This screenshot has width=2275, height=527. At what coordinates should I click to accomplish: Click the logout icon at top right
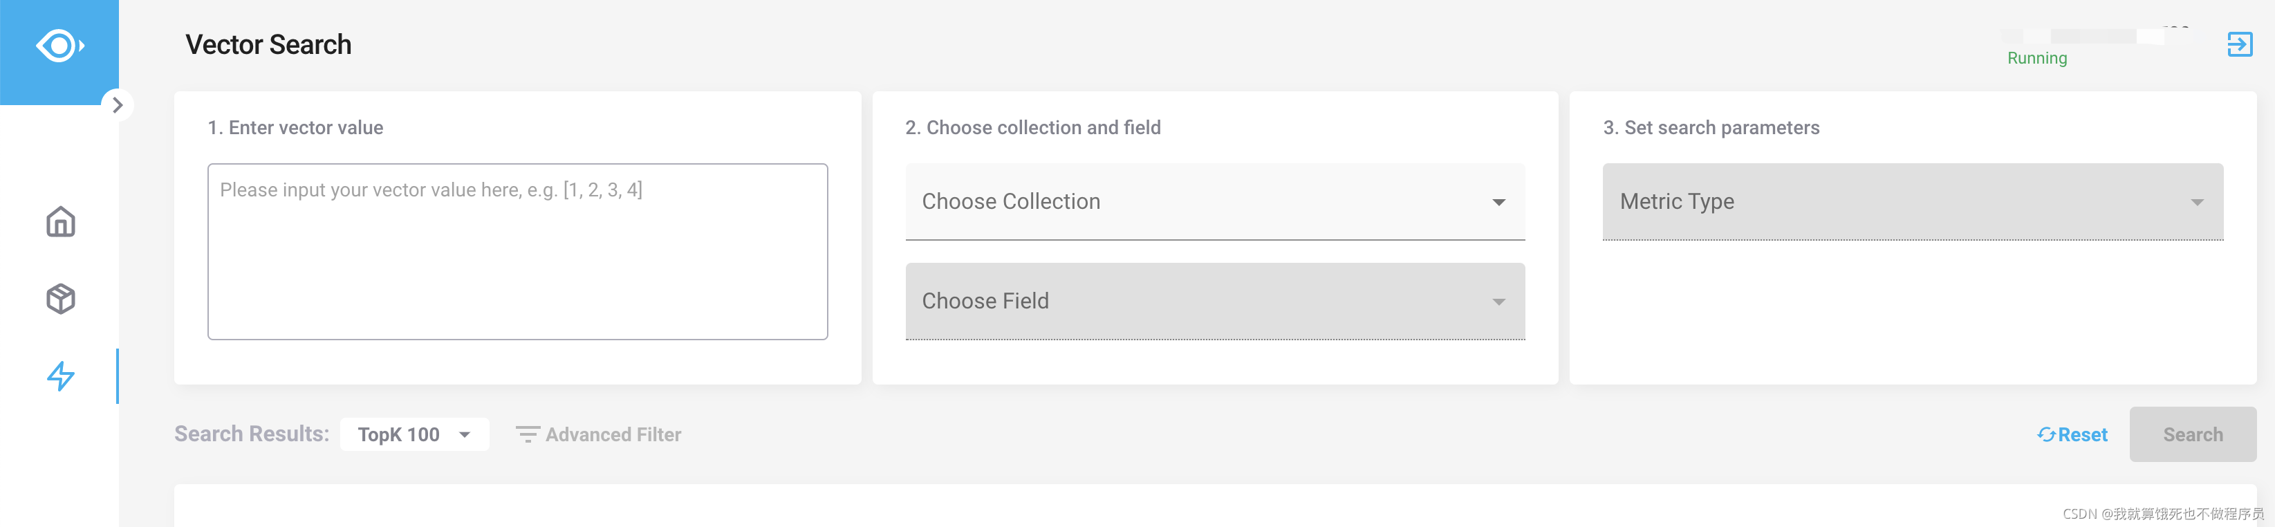(2239, 44)
